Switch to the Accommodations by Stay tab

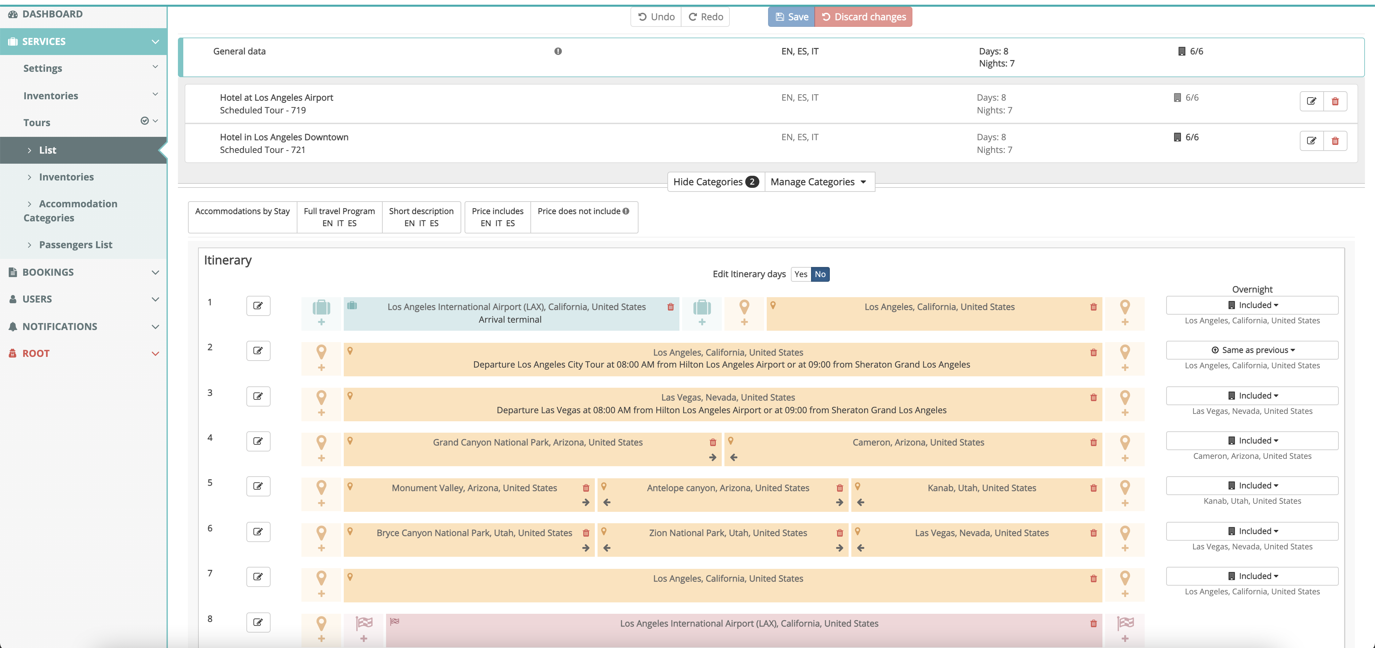(242, 211)
